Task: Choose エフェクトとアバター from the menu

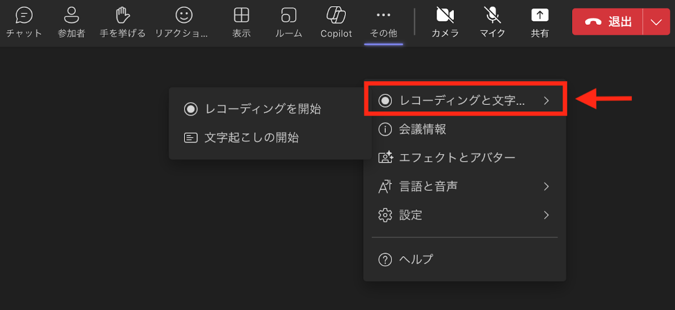Action: pos(457,158)
